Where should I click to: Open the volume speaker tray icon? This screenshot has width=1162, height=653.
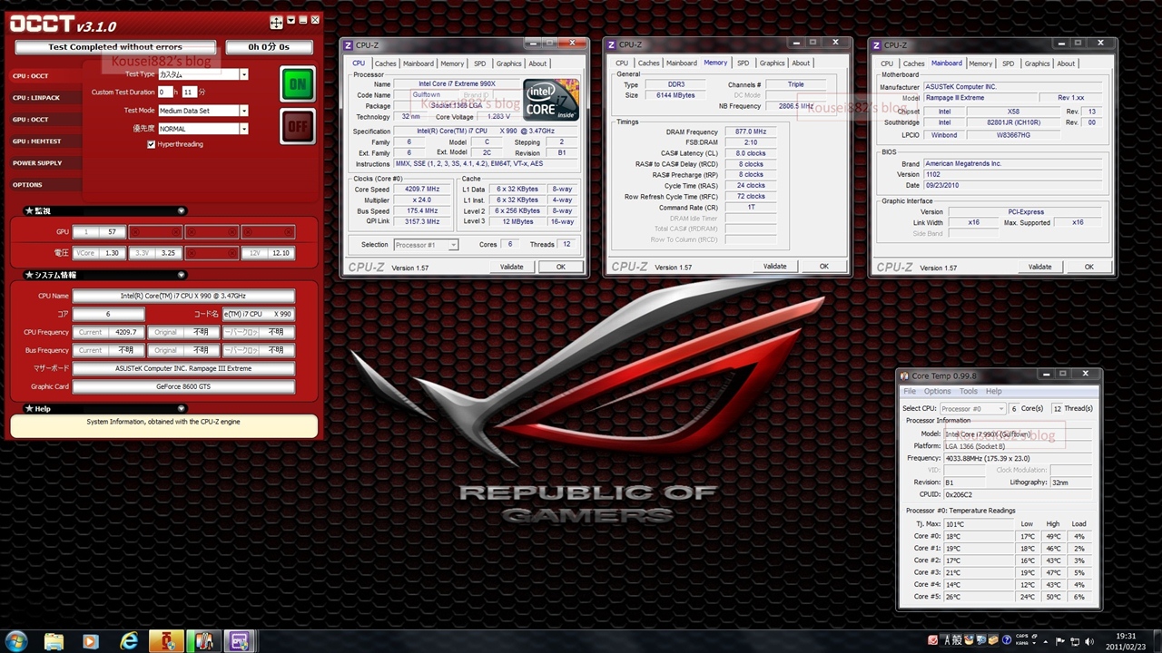tap(1089, 641)
